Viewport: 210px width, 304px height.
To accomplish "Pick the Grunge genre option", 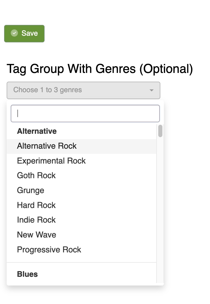I will coord(30,191).
